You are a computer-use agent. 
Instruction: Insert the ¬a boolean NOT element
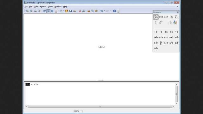coord(176,32)
